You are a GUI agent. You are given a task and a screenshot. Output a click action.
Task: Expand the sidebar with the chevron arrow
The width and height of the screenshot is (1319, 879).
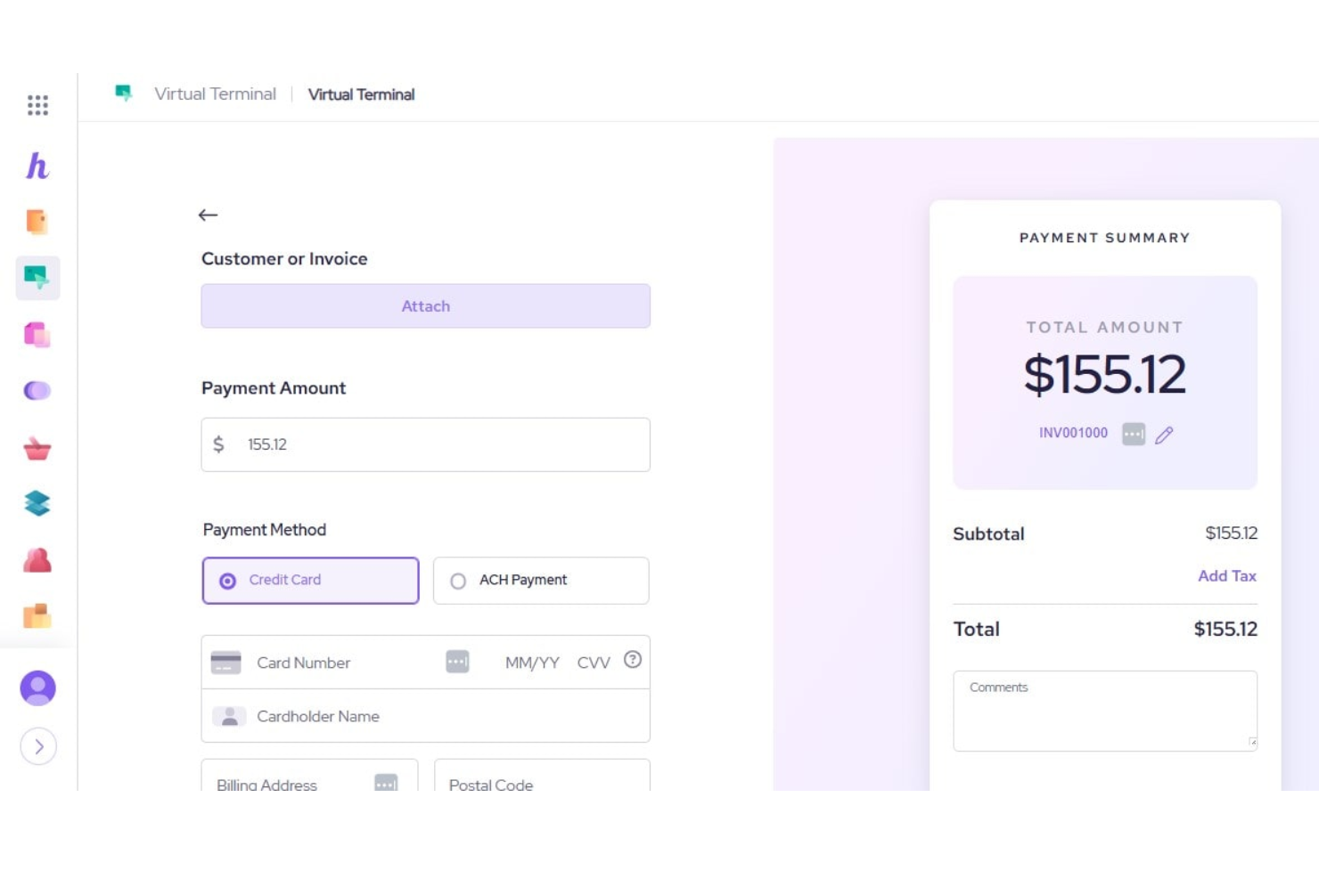(x=38, y=747)
